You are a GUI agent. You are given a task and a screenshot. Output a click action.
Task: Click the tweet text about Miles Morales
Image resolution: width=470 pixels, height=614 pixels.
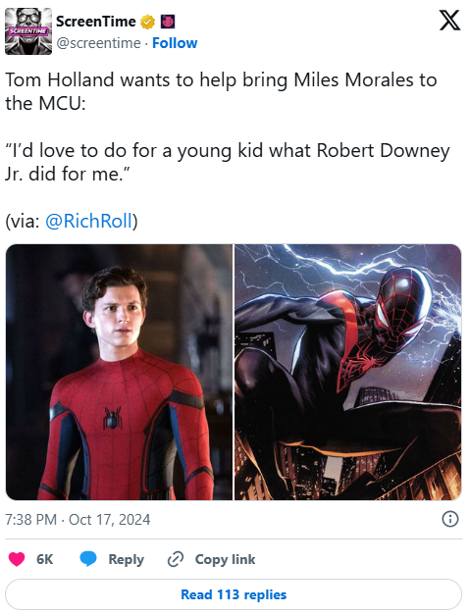222,91
